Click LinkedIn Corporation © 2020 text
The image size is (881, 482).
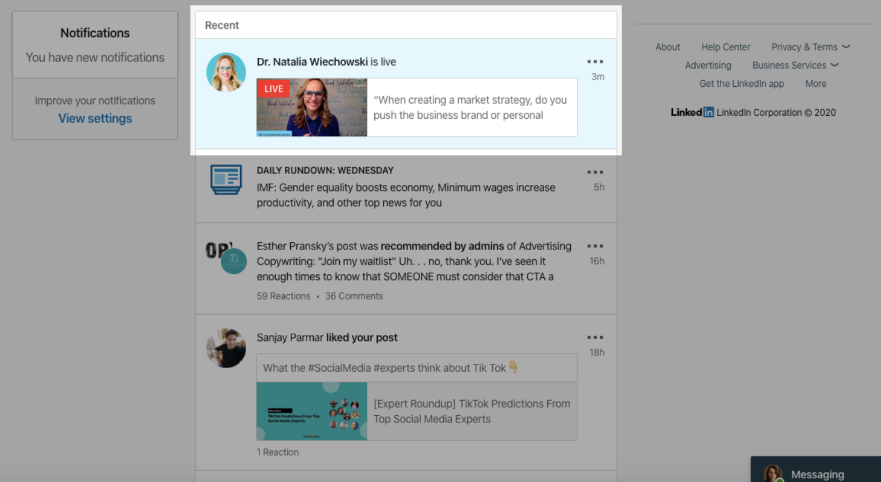click(776, 112)
